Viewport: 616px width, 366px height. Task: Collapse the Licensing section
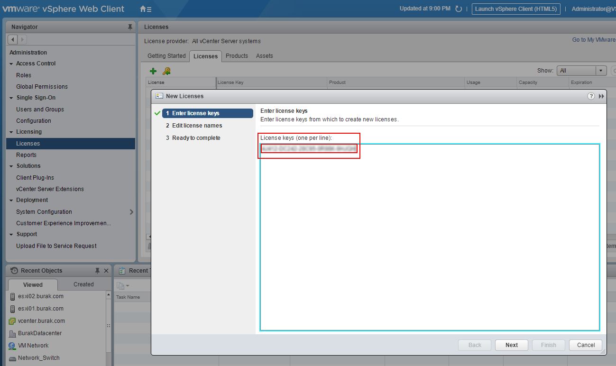(11, 132)
